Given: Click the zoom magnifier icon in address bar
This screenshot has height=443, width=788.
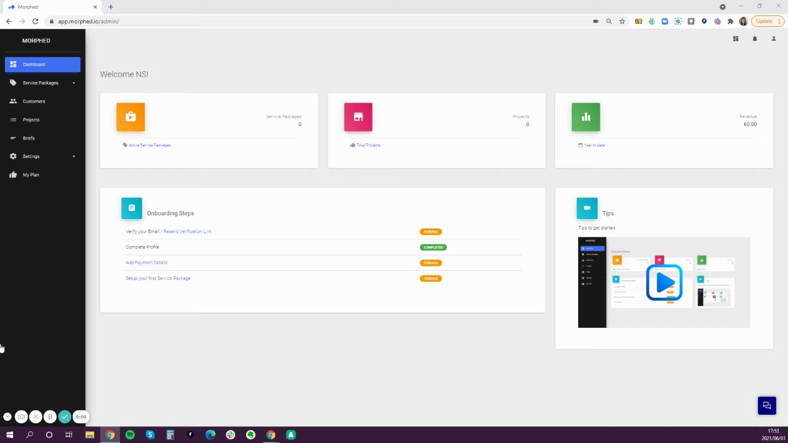Looking at the screenshot, I should click(x=609, y=21).
